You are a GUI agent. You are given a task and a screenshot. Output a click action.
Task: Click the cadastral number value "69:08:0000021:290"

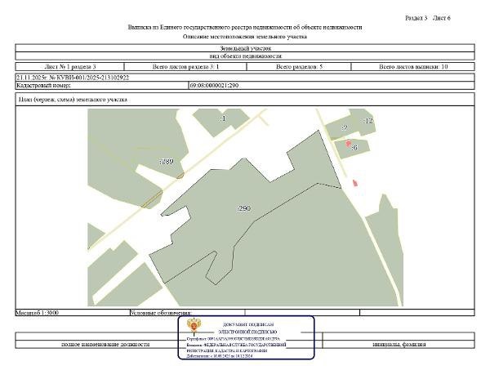pyautogui.click(x=214, y=85)
